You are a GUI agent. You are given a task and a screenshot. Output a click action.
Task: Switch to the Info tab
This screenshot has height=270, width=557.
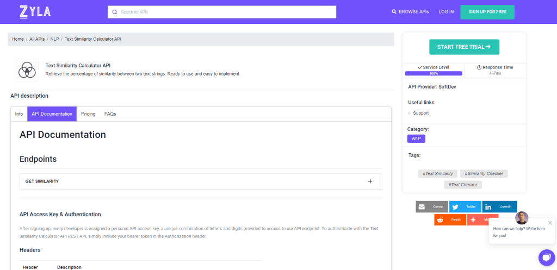pos(19,114)
